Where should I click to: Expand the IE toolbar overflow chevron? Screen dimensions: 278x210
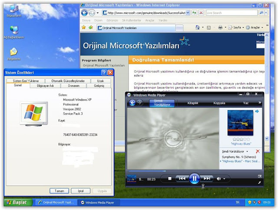[x=267, y=25]
